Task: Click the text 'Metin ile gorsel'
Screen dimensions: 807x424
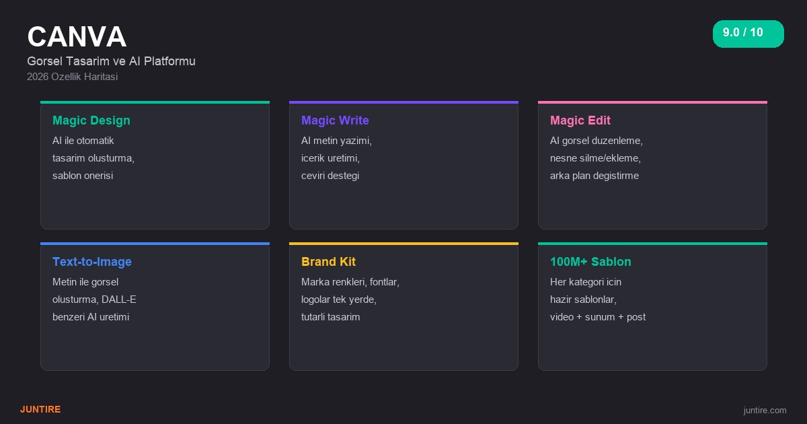Action: (85, 282)
